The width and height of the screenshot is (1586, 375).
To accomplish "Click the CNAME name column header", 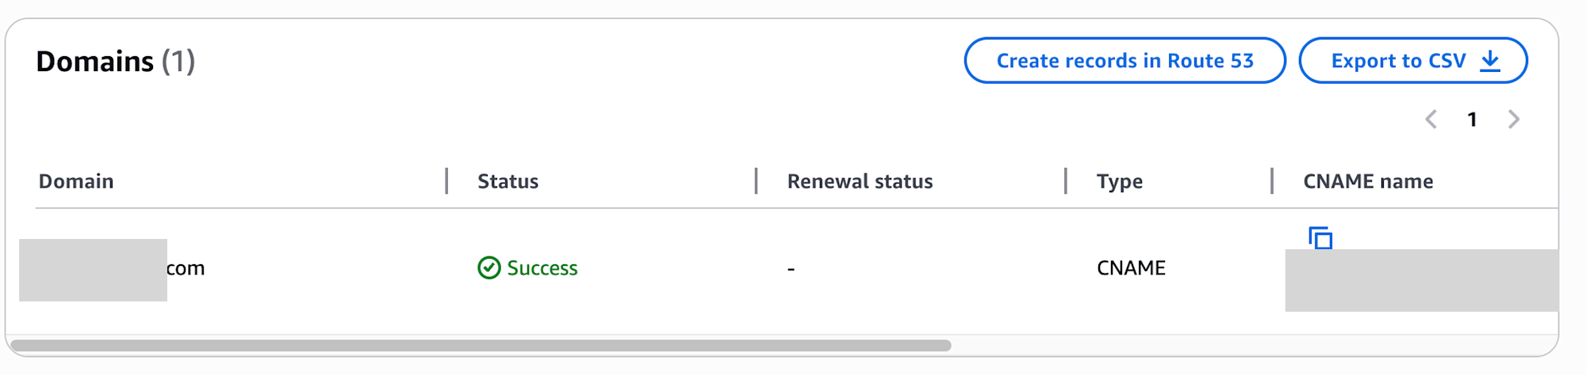I will (x=1368, y=181).
